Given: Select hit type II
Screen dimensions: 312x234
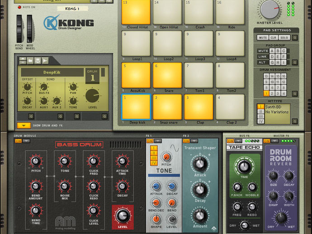Looking at the screenshot, I should [x=260, y=112].
